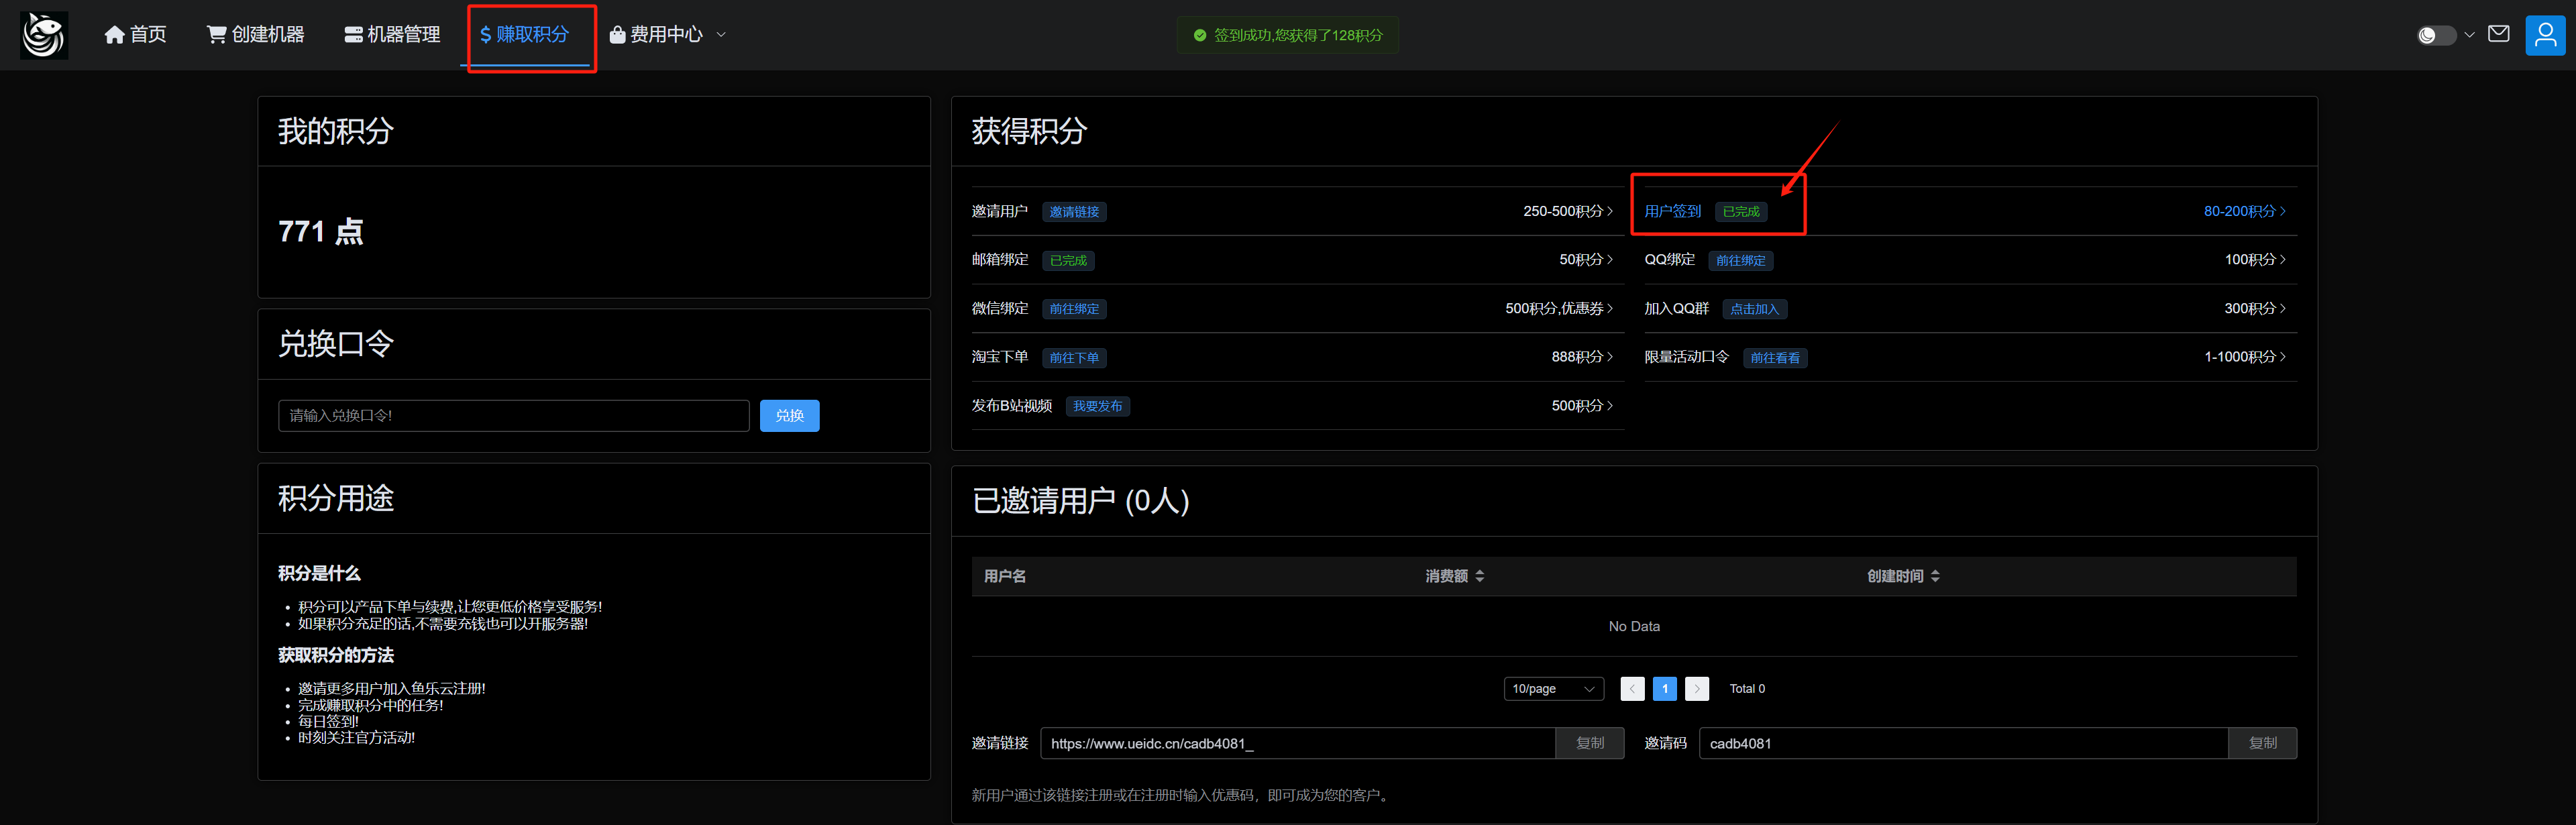Open the 10/page size dropdown
This screenshot has width=2576, height=825.
click(1553, 689)
